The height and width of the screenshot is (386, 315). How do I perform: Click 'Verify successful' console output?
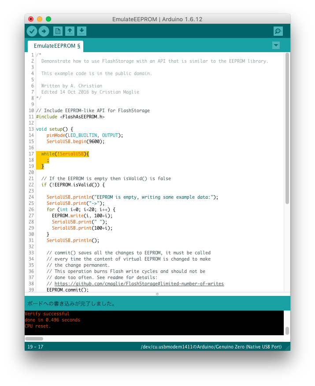[x=47, y=314]
